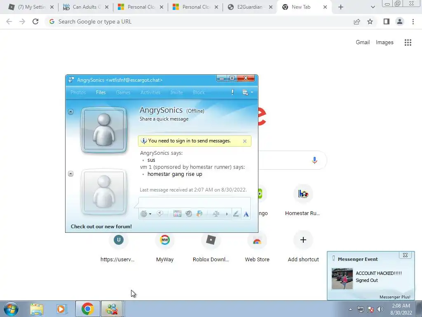
Task: Click 'ACCOUNT HACKED!!!!!' notification text
Action: coord(379,273)
